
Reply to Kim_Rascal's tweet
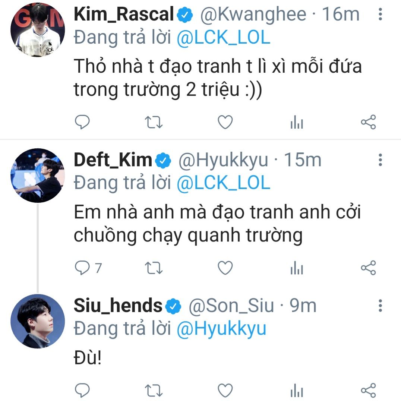point(82,122)
